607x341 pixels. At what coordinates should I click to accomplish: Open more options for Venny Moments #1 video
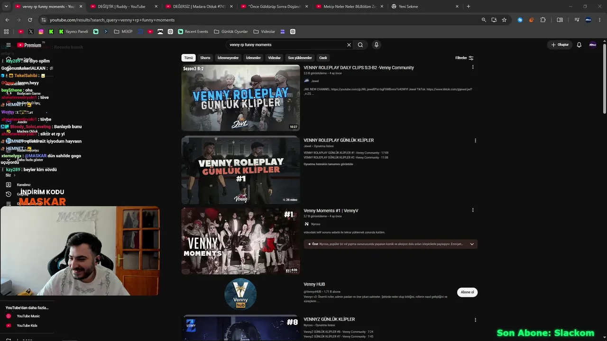pyautogui.click(x=473, y=210)
